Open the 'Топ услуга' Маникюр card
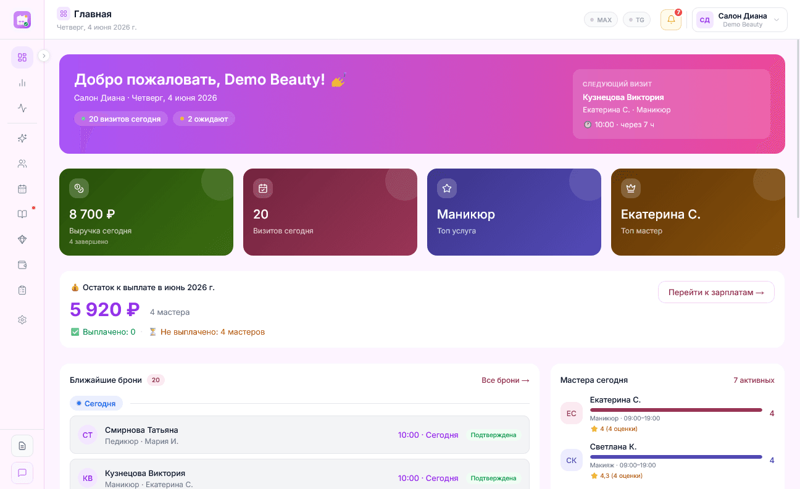800x489 pixels. (x=514, y=212)
